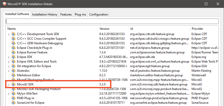Expand the Eclipse SDK node
Image resolution: width=224 pixels, height=106 pixels.
point(9,57)
